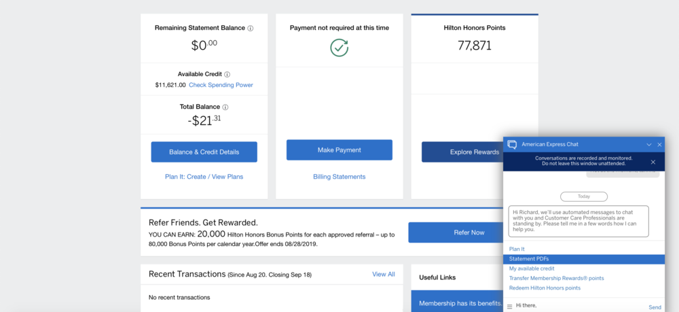The height and width of the screenshot is (312, 679).
Task: Dismiss the recorded conversations notice banner
Action: (x=653, y=162)
